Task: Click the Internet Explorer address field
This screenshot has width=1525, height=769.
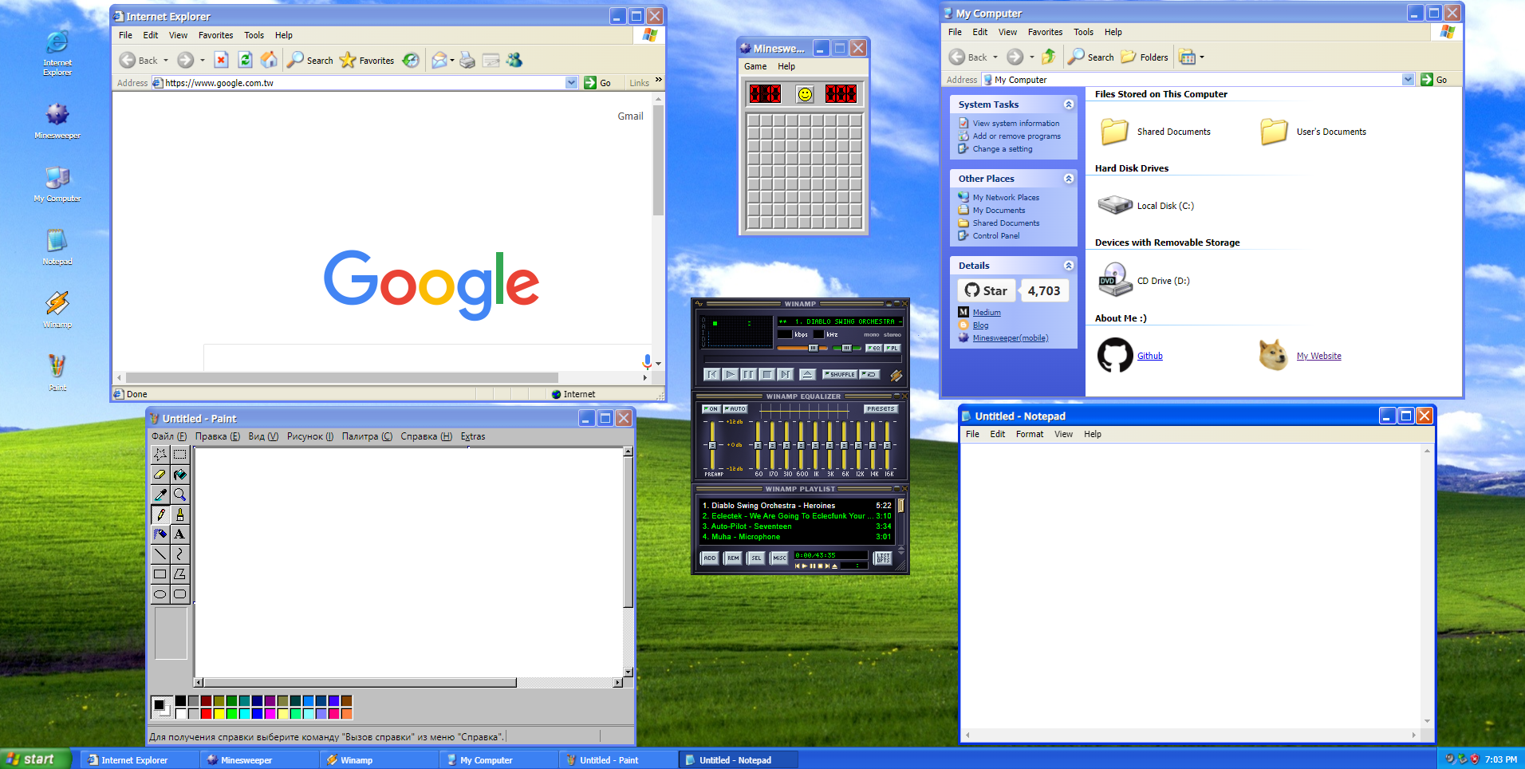Action: pyautogui.click(x=364, y=82)
